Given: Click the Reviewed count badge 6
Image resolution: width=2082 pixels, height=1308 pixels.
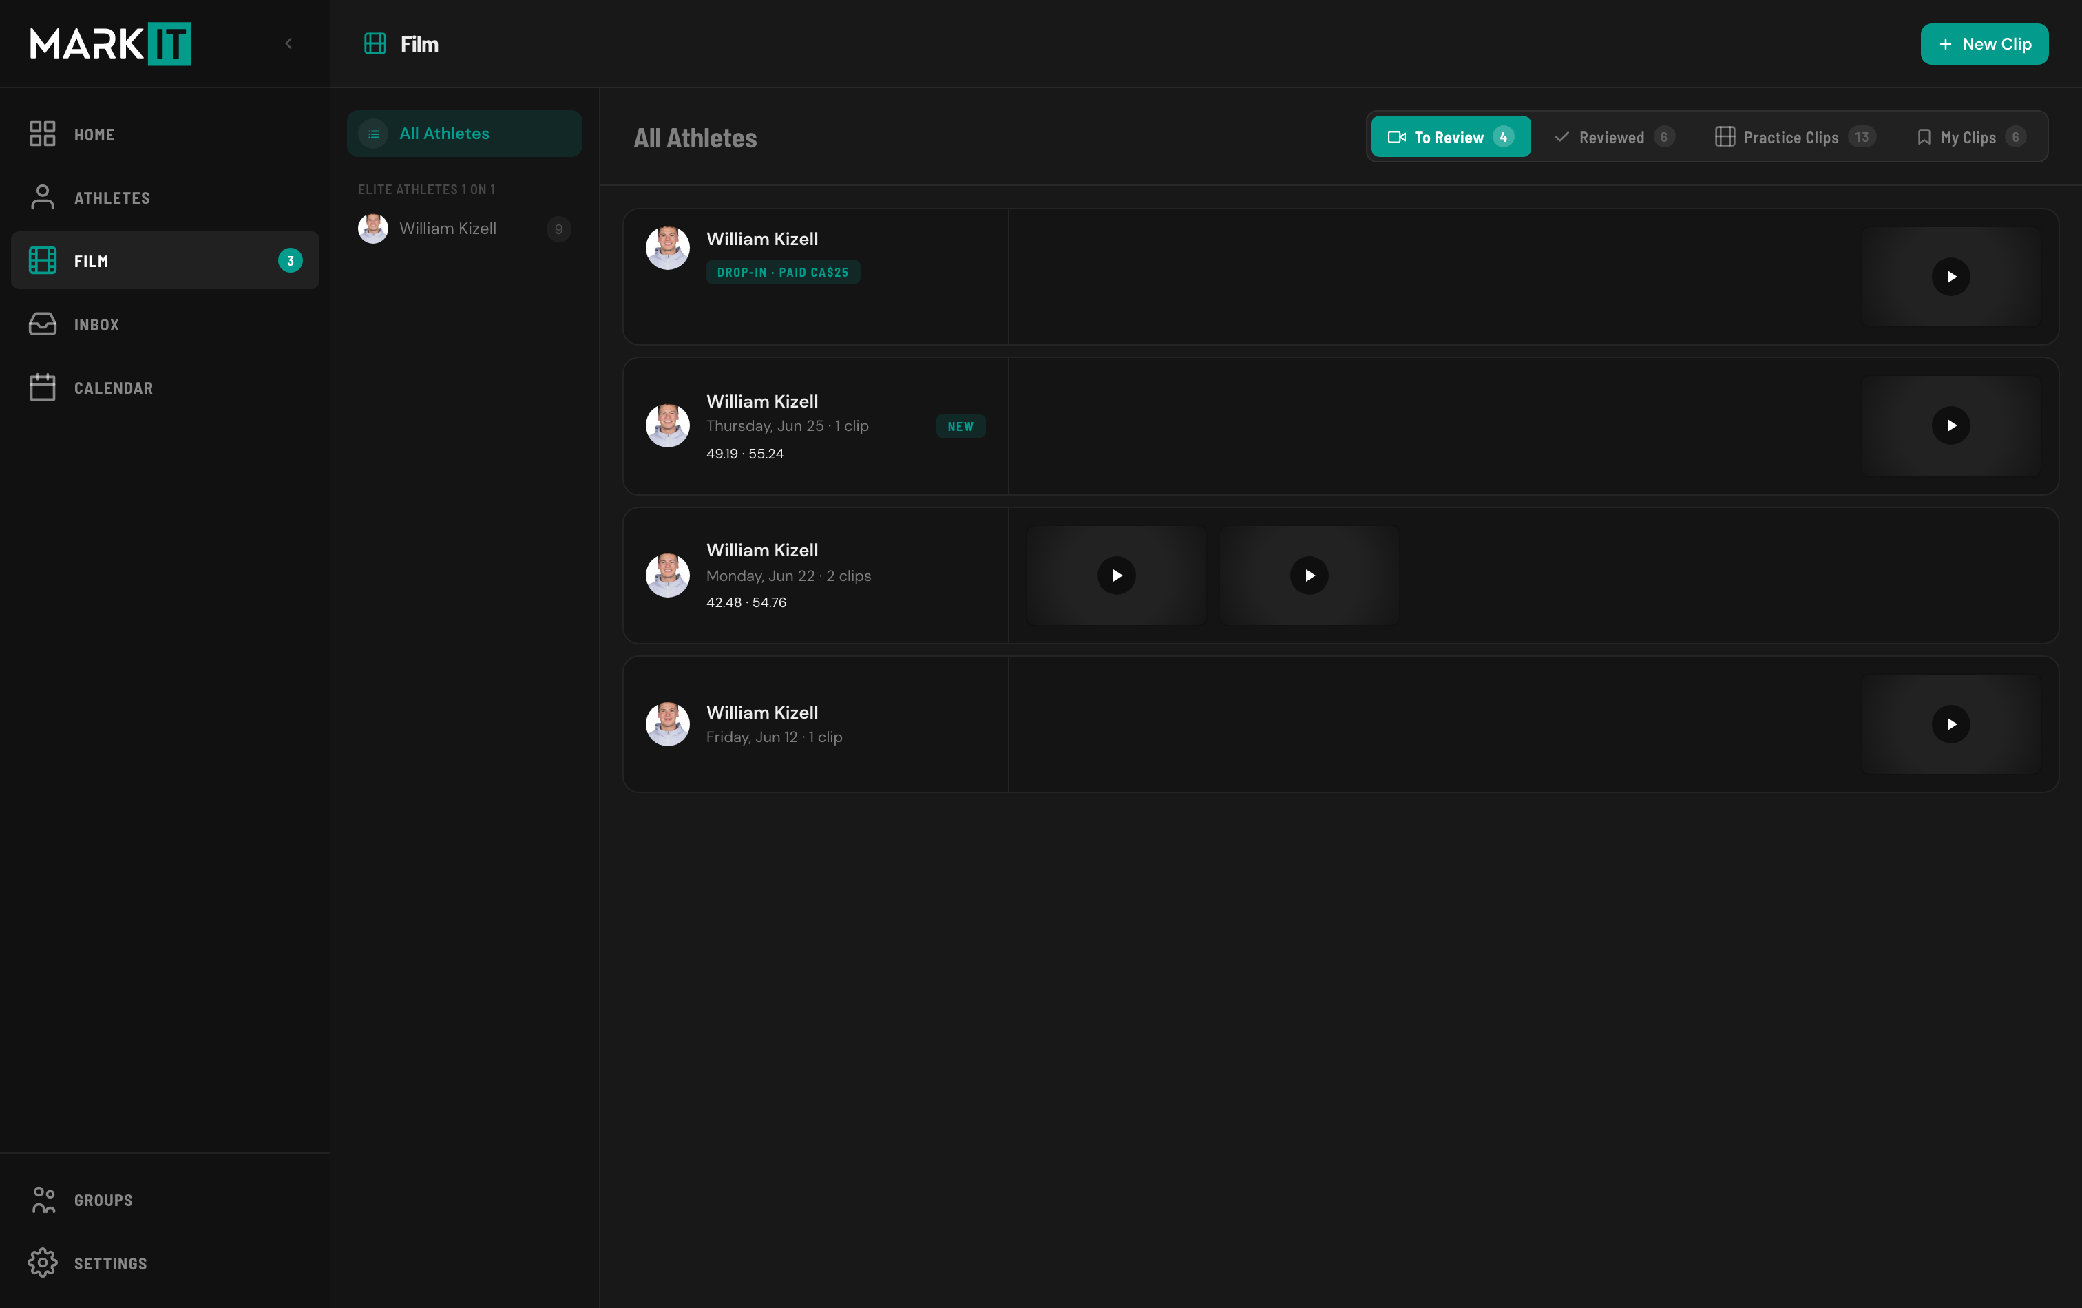Looking at the screenshot, I should point(1663,136).
